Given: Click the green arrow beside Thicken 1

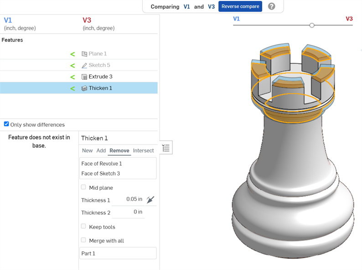Looking at the screenshot, I should click(x=72, y=88).
